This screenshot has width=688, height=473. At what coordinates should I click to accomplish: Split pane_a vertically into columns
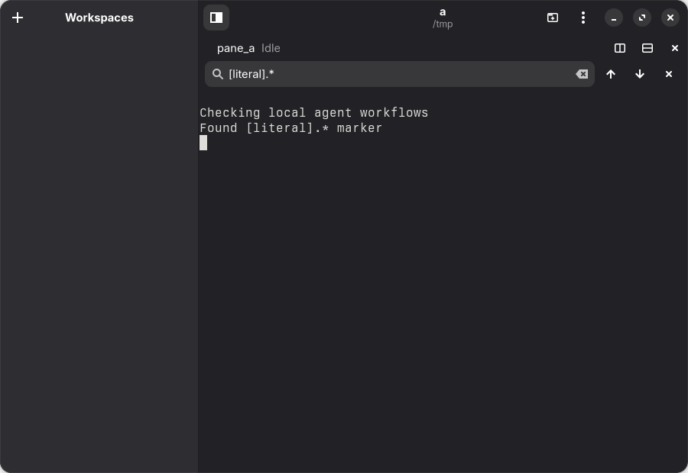pos(619,48)
